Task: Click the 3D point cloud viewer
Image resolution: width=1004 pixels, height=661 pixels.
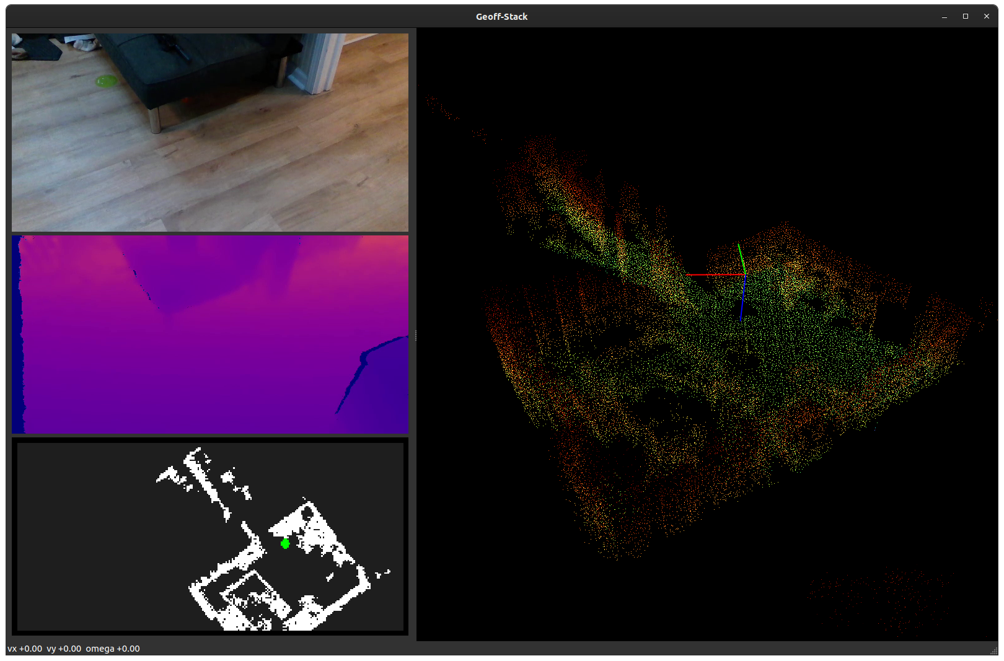Action: [707, 334]
